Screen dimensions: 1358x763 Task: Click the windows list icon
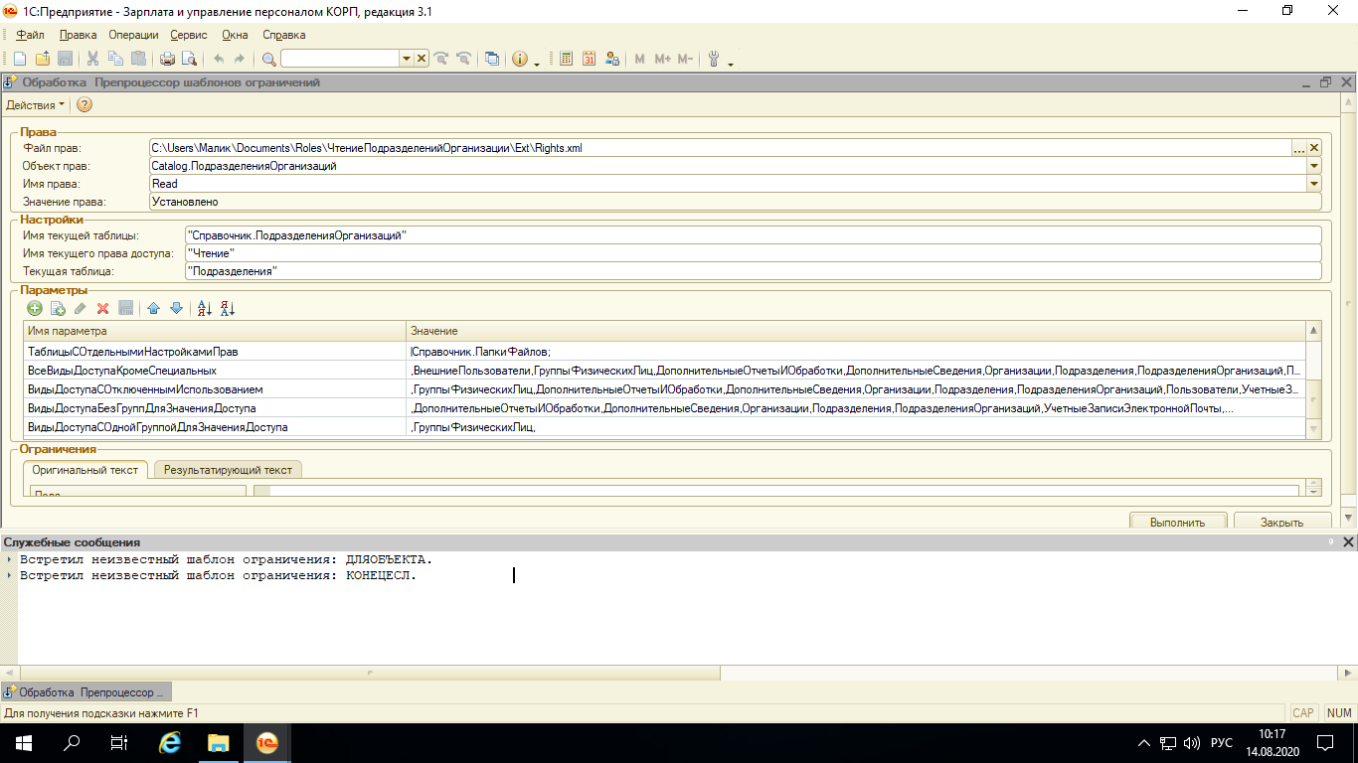pos(492,60)
